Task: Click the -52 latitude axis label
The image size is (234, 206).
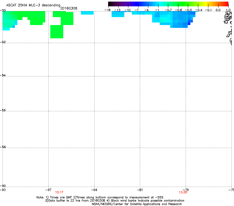Action: pos(3,42)
